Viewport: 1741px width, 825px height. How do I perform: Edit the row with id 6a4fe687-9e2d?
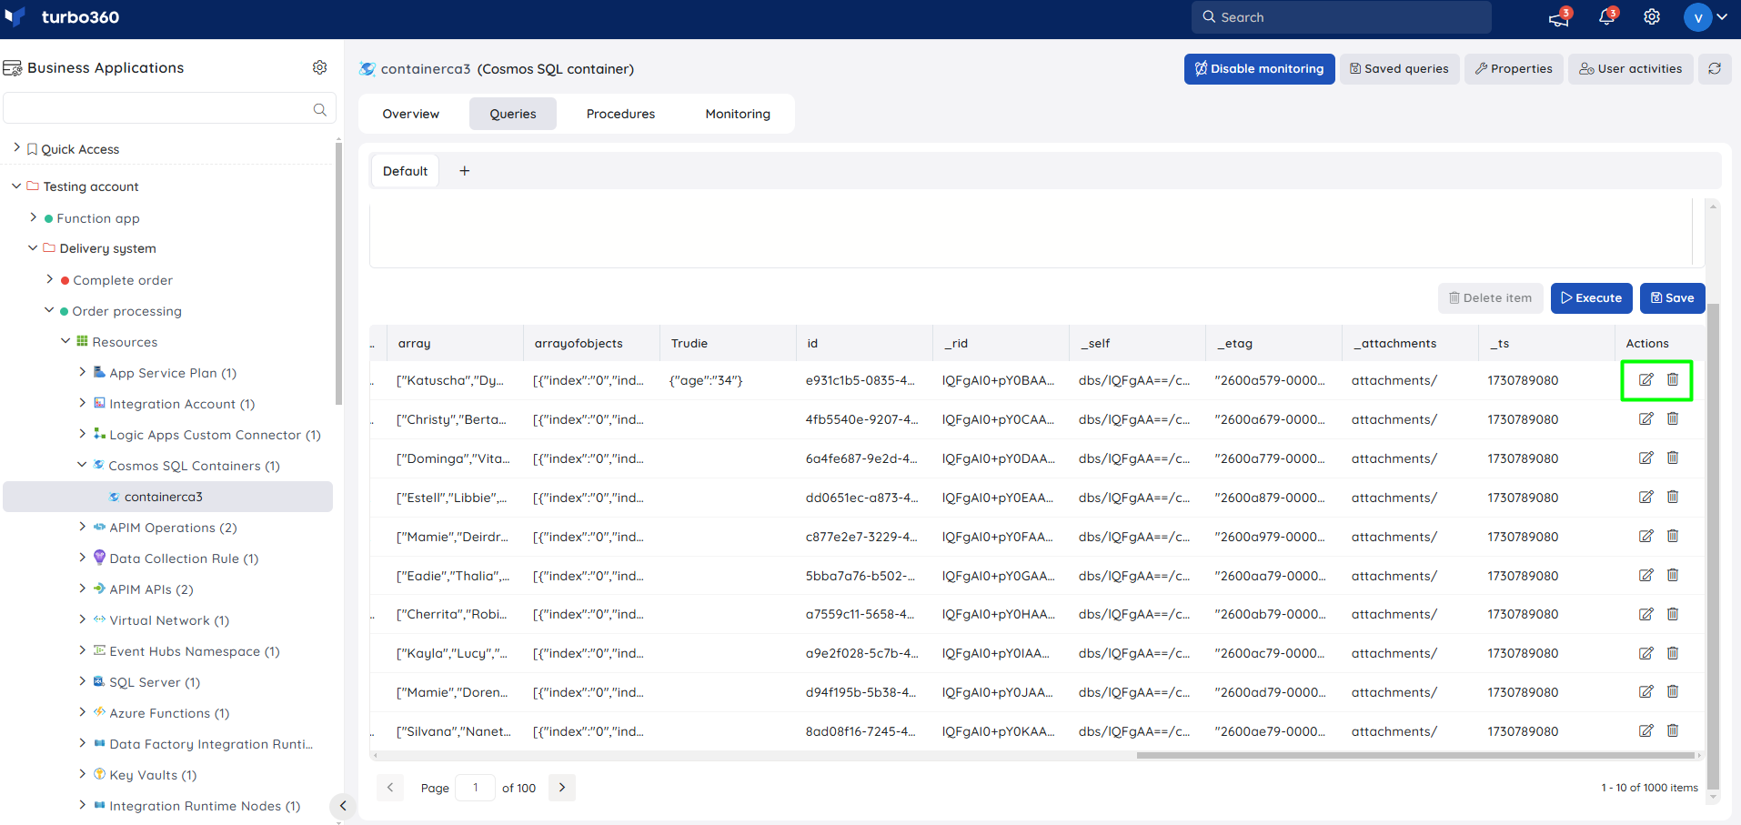click(x=1646, y=458)
